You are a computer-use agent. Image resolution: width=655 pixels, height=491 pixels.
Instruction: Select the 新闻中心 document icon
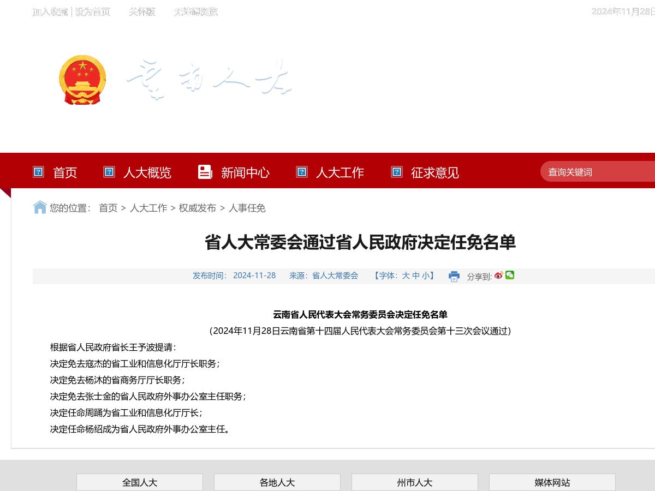click(205, 171)
